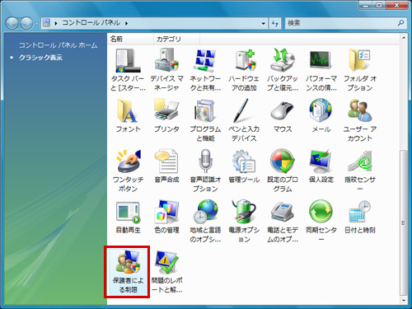
Task: Click scrollbar up arrow
Action: 404,38
